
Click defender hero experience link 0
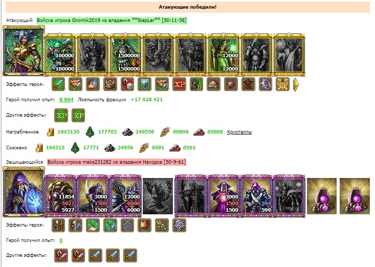[61, 240]
